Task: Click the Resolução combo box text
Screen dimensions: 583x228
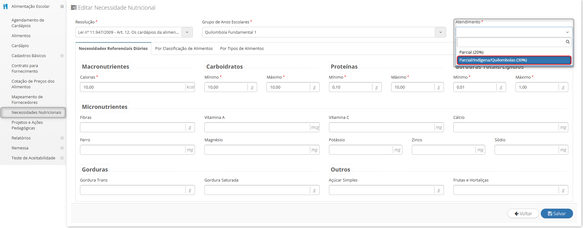Action: (128, 32)
